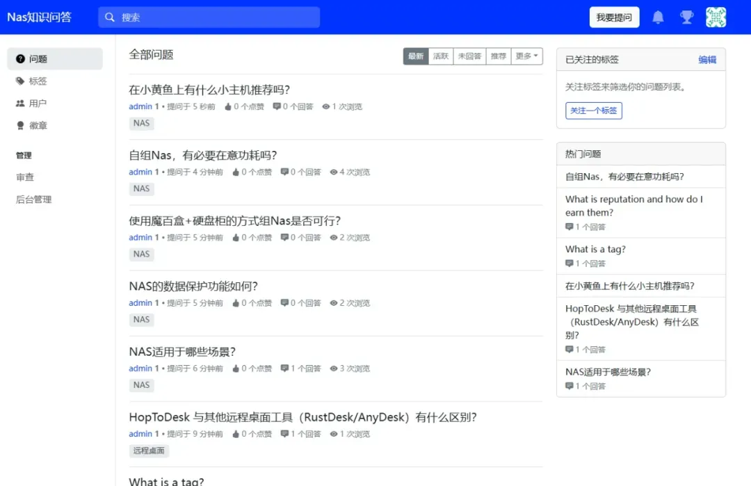Switch to the 未回答 sort filter
Viewport: 751px width, 486px height.
coord(469,56)
